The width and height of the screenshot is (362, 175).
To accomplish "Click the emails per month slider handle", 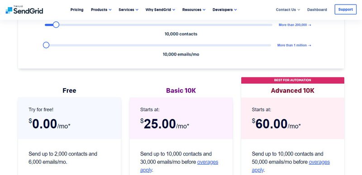I will click(46, 45).
